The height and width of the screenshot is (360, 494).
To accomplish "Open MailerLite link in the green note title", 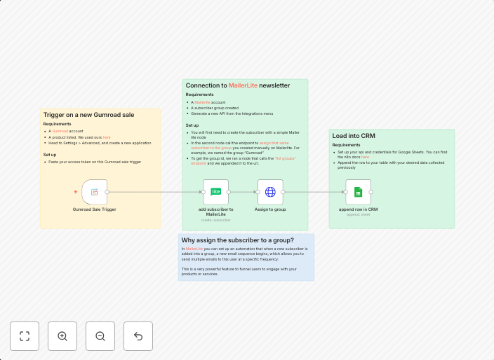I will tap(243, 85).
